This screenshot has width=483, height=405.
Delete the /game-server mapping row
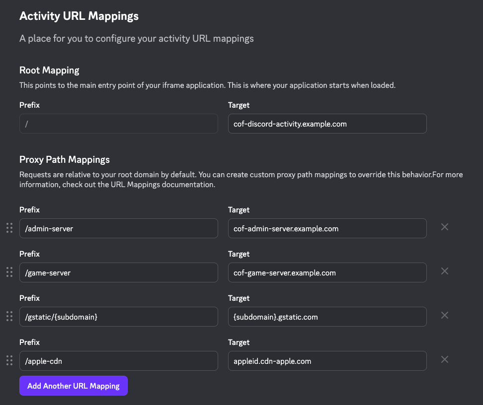[445, 271]
